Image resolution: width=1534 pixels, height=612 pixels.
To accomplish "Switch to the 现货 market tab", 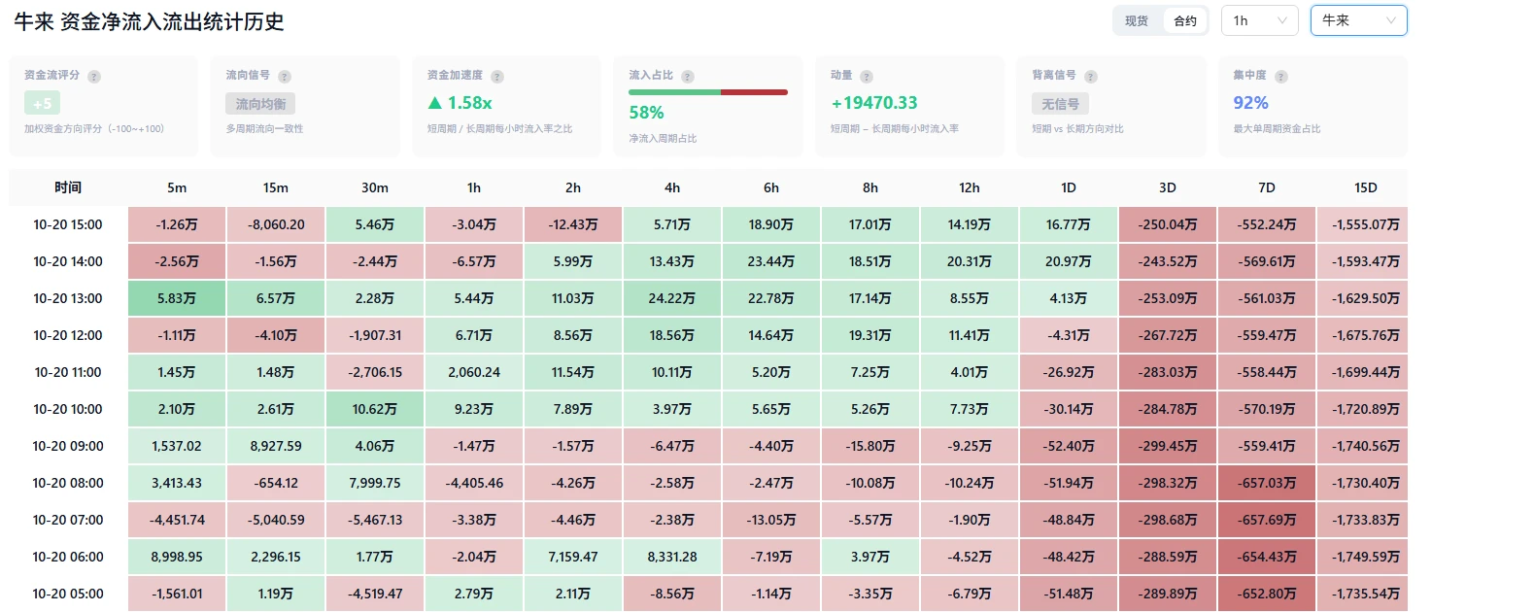I will pos(1137,20).
